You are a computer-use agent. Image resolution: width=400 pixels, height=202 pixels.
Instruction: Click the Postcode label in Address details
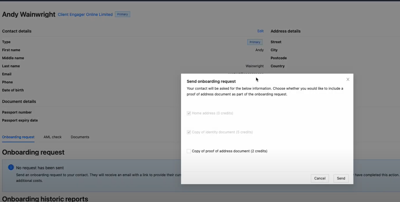279,58
